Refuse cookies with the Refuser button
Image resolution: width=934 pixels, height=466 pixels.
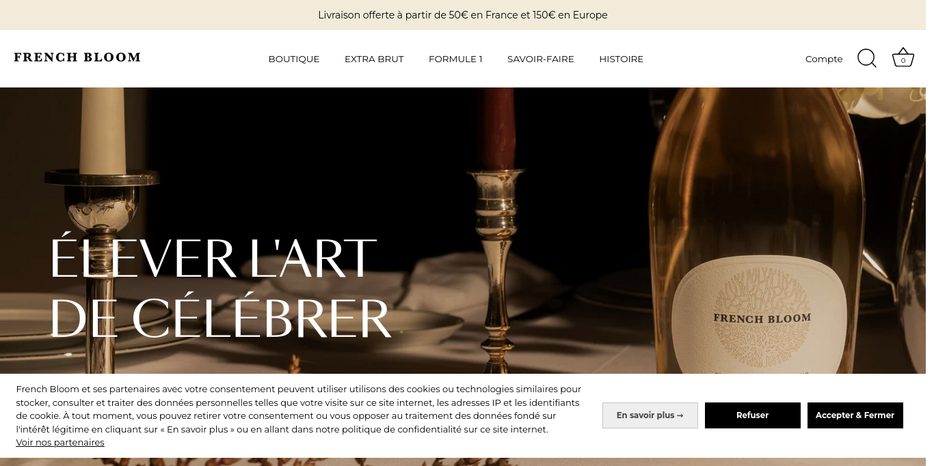tap(753, 415)
